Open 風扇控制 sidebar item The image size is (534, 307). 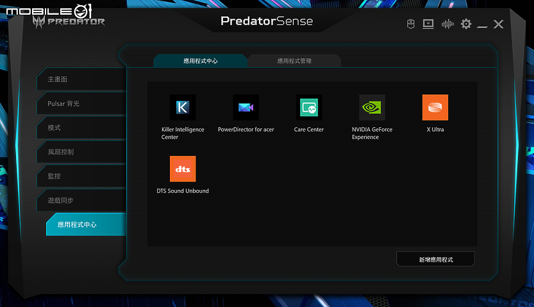pyautogui.click(x=81, y=152)
